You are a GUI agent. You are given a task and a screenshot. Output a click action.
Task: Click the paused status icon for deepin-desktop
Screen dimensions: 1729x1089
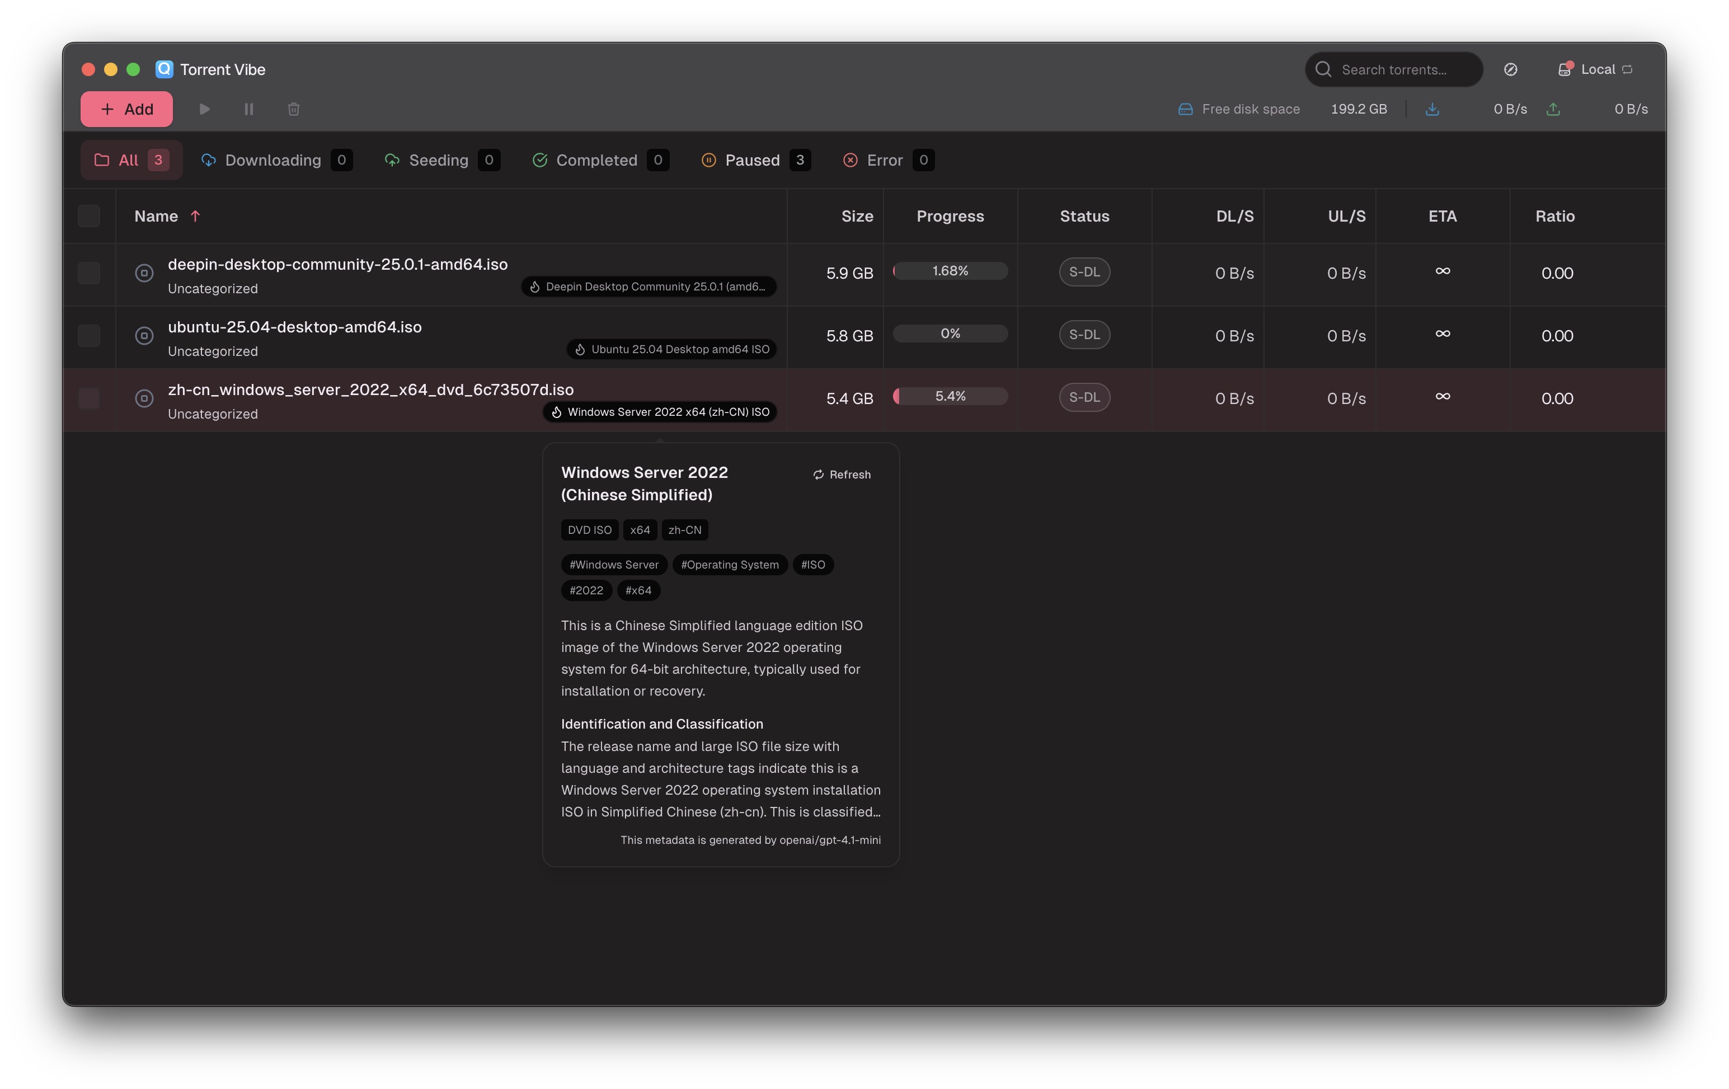coord(144,273)
